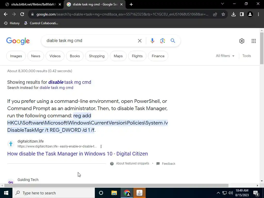Click the digitalcitizen.life site name

coord(30,142)
